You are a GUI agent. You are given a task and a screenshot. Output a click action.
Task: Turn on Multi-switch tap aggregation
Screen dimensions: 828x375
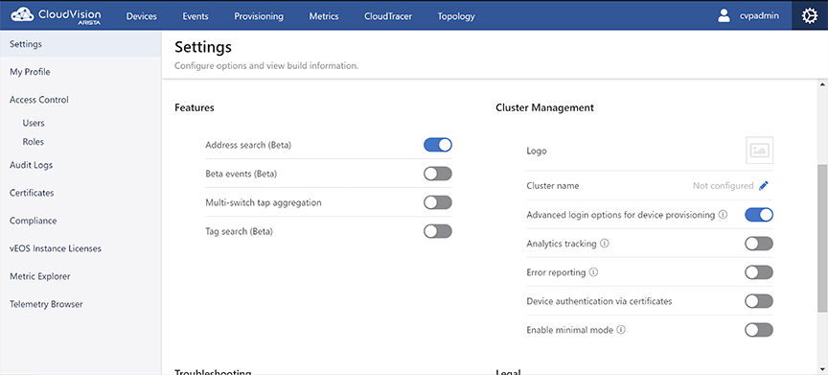pyautogui.click(x=438, y=202)
